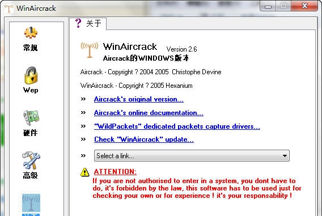Select the highlighted antenna About icon in sidebar
The width and height of the screenshot is (322, 216).
tap(31, 203)
